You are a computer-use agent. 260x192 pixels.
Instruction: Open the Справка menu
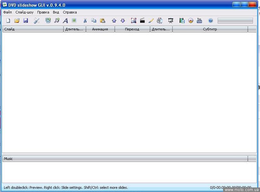70,12
